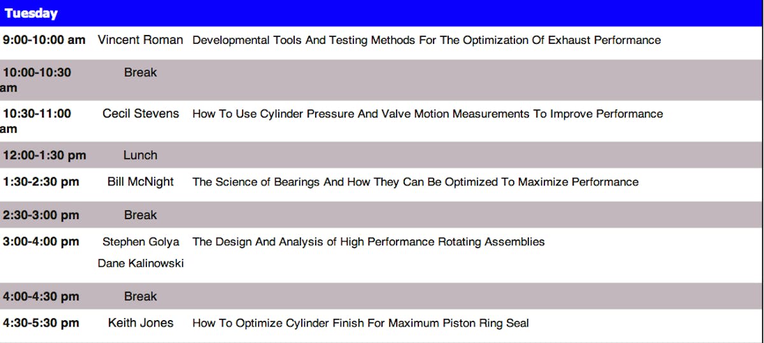764x343 pixels.
Task: Open the Optimization Of Exhaust Performance session title
Action: (x=427, y=40)
